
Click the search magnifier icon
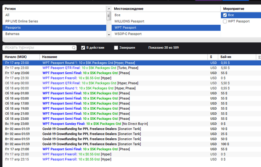tap(74, 48)
